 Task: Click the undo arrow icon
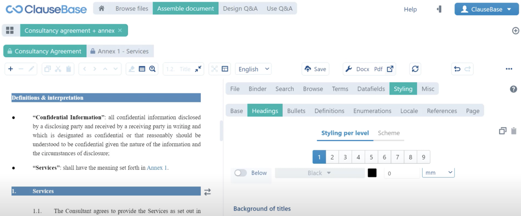457,69
